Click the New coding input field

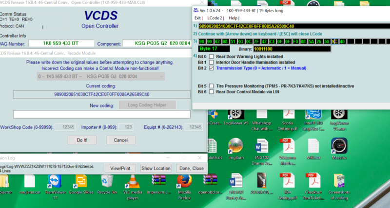[102, 114]
